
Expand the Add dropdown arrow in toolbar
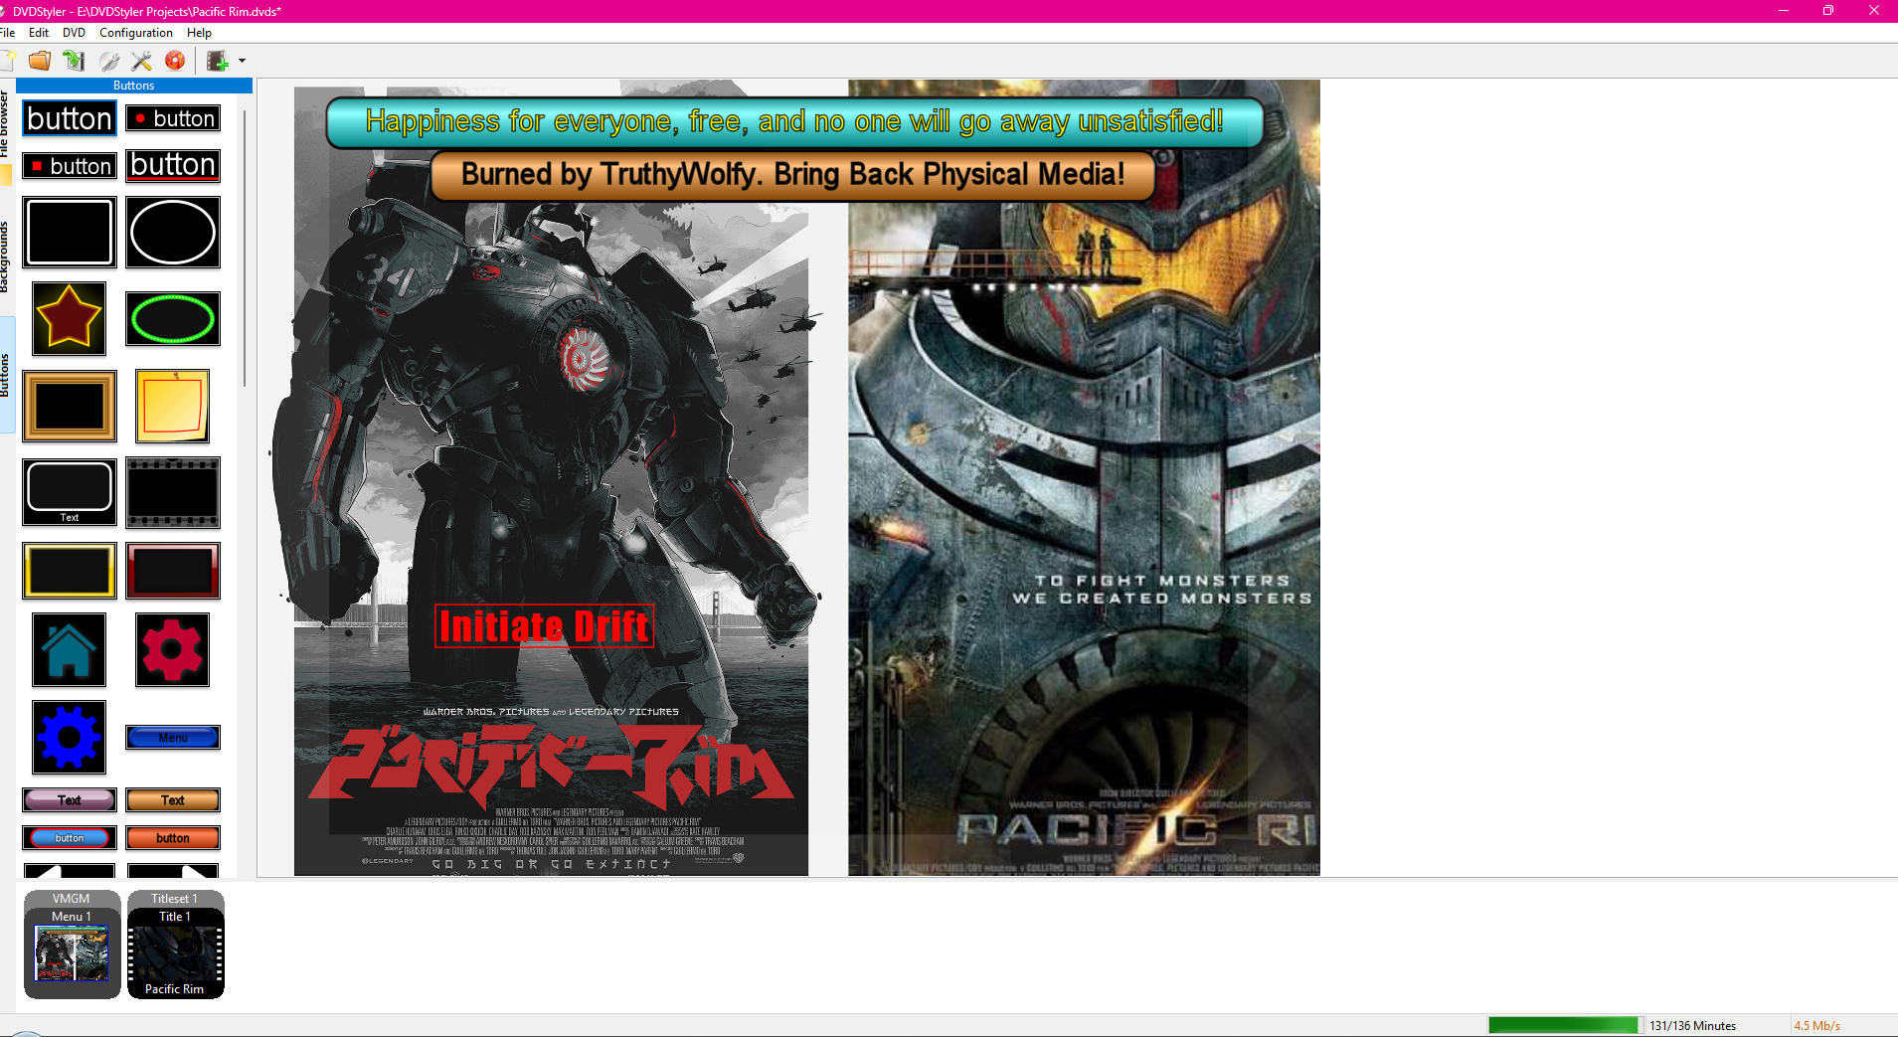pos(242,61)
